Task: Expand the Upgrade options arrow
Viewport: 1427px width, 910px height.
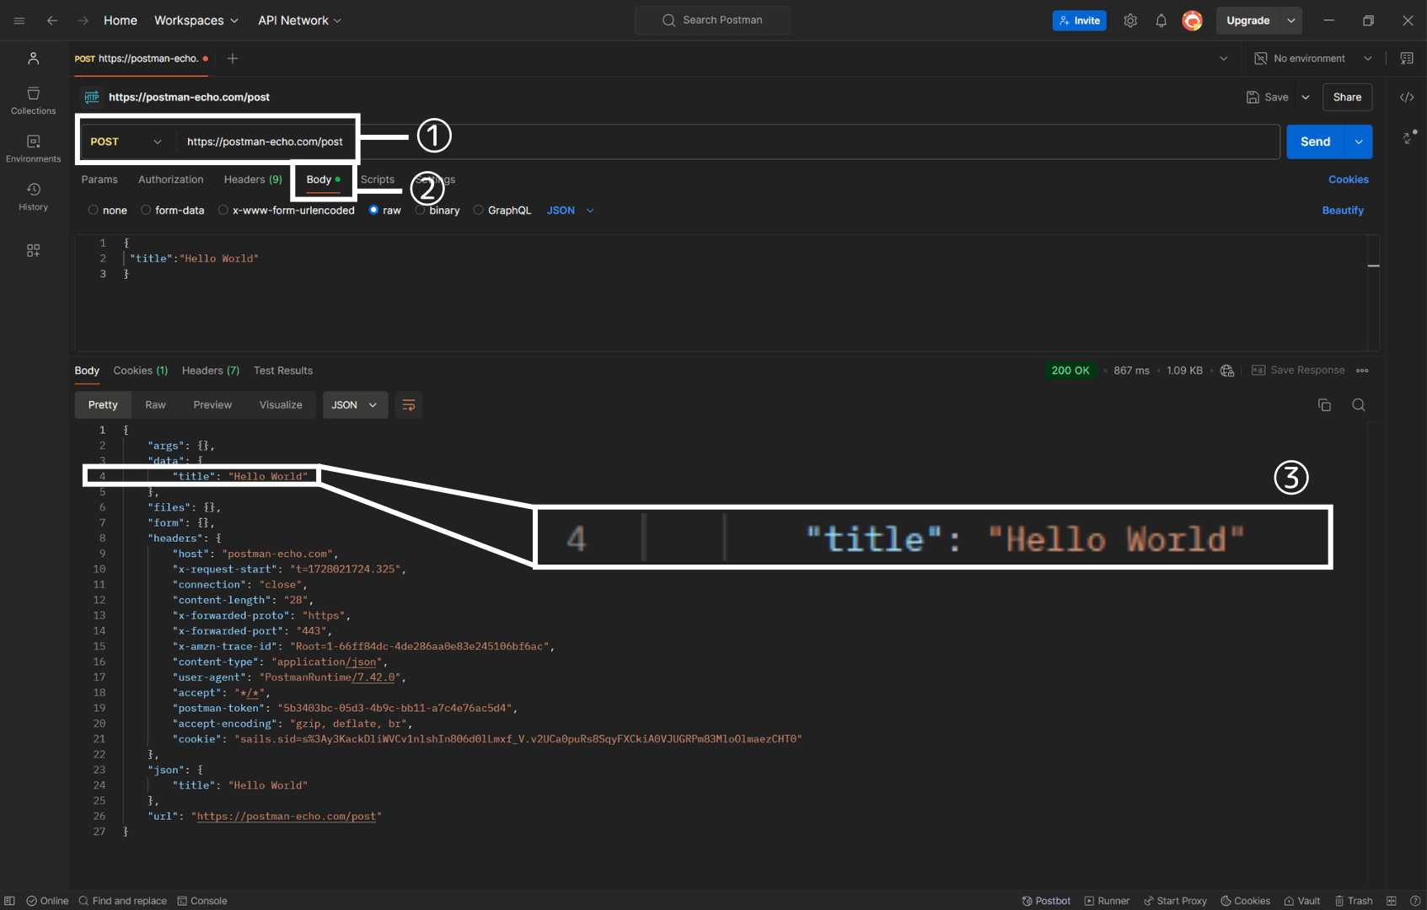Action: click(1291, 20)
